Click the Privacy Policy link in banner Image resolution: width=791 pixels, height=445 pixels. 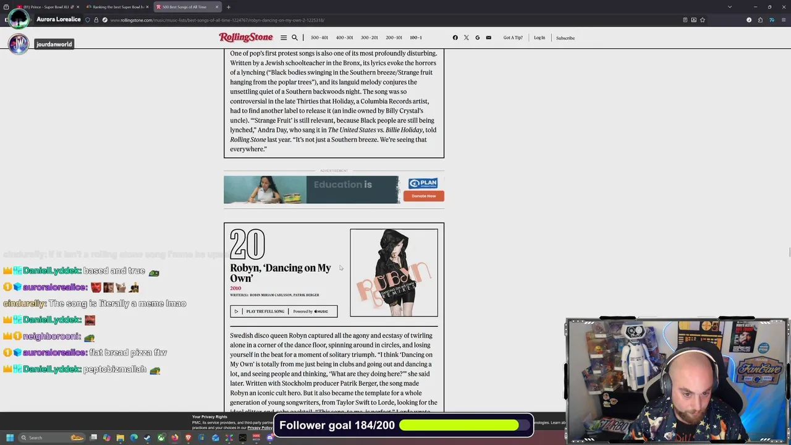(x=260, y=428)
